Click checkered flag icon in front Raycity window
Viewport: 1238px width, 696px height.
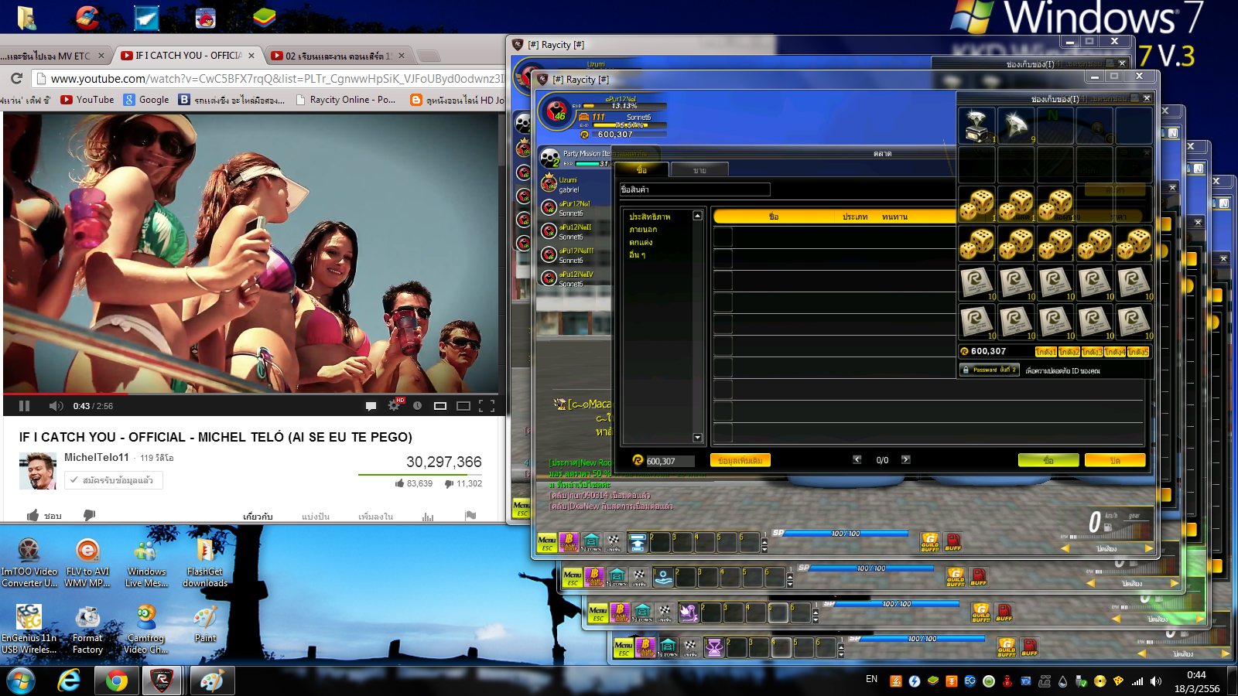click(614, 543)
